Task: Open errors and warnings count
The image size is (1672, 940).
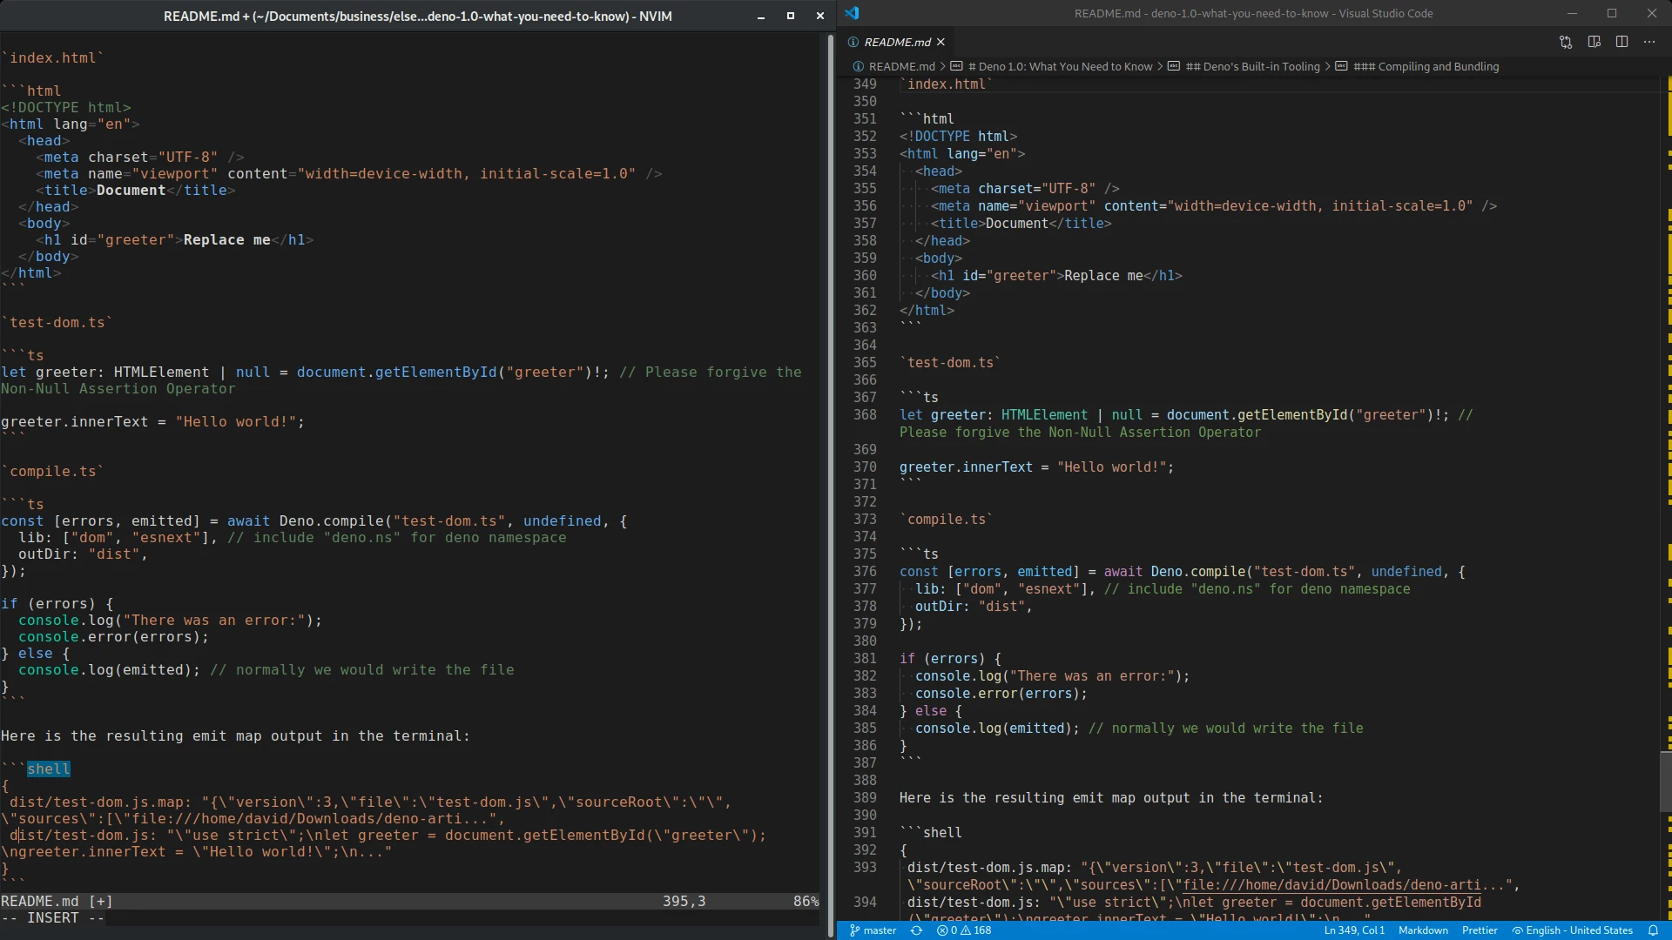Action: point(964,930)
